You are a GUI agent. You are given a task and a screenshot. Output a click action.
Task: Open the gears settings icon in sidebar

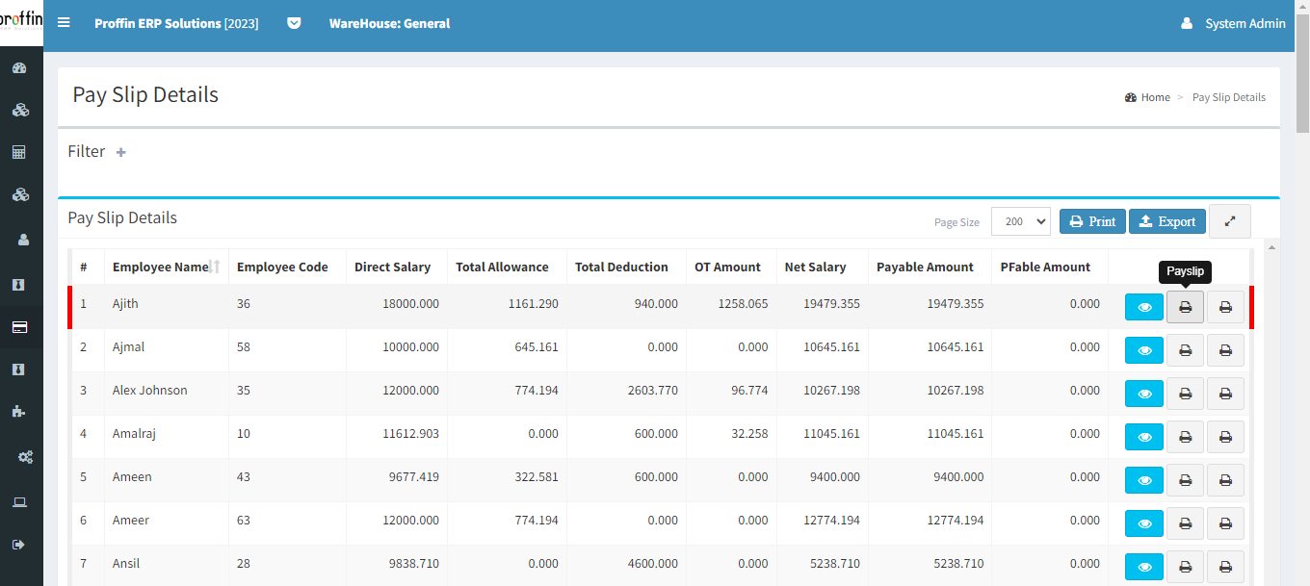click(x=25, y=457)
